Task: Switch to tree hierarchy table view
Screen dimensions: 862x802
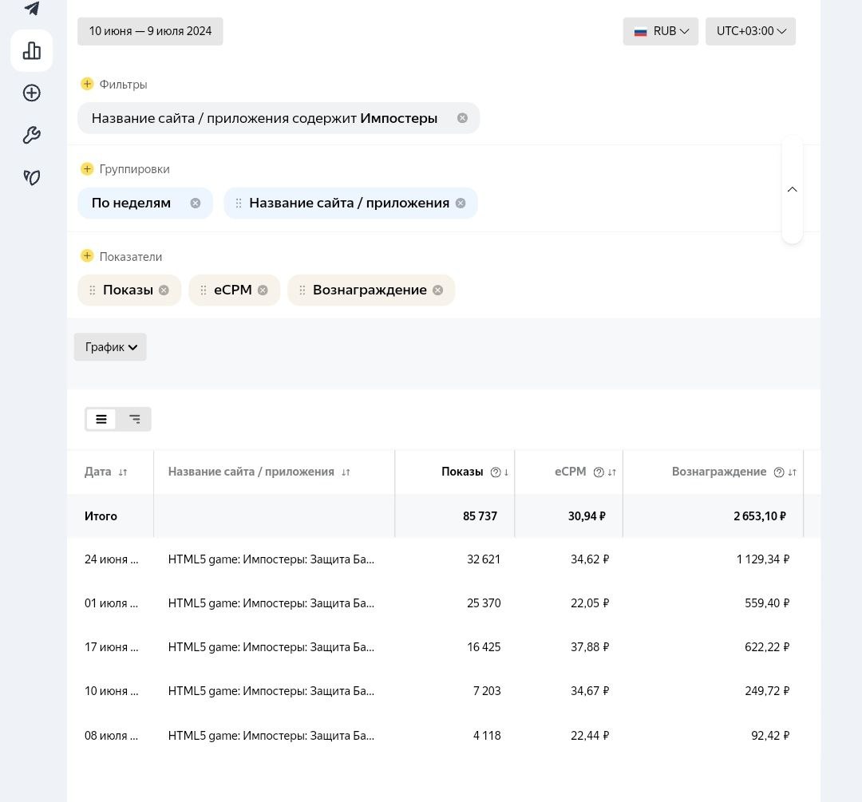Action: (x=135, y=419)
